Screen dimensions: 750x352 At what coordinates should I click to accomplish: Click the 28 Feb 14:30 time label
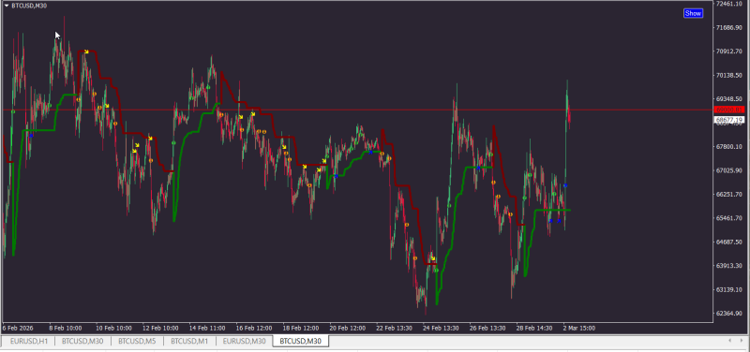pos(534,328)
